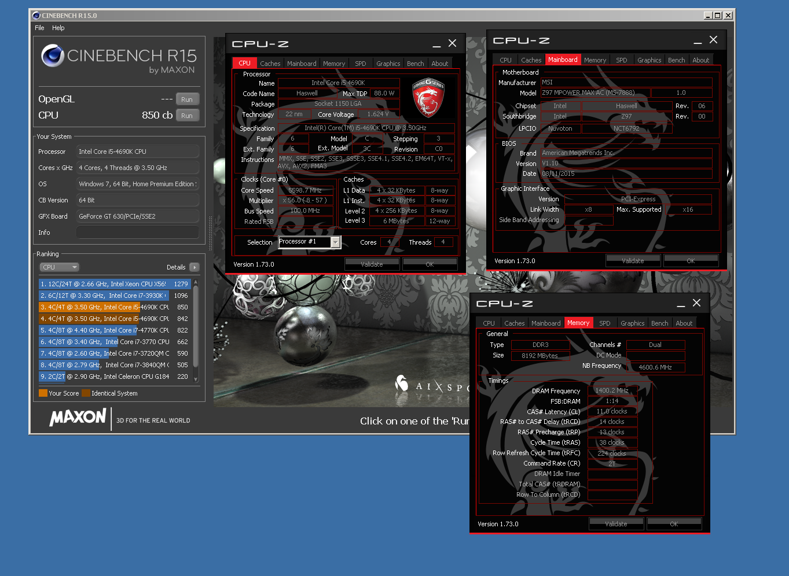Image resolution: width=789 pixels, height=576 pixels.
Task: Click the empty Info input field
Action: click(x=138, y=232)
